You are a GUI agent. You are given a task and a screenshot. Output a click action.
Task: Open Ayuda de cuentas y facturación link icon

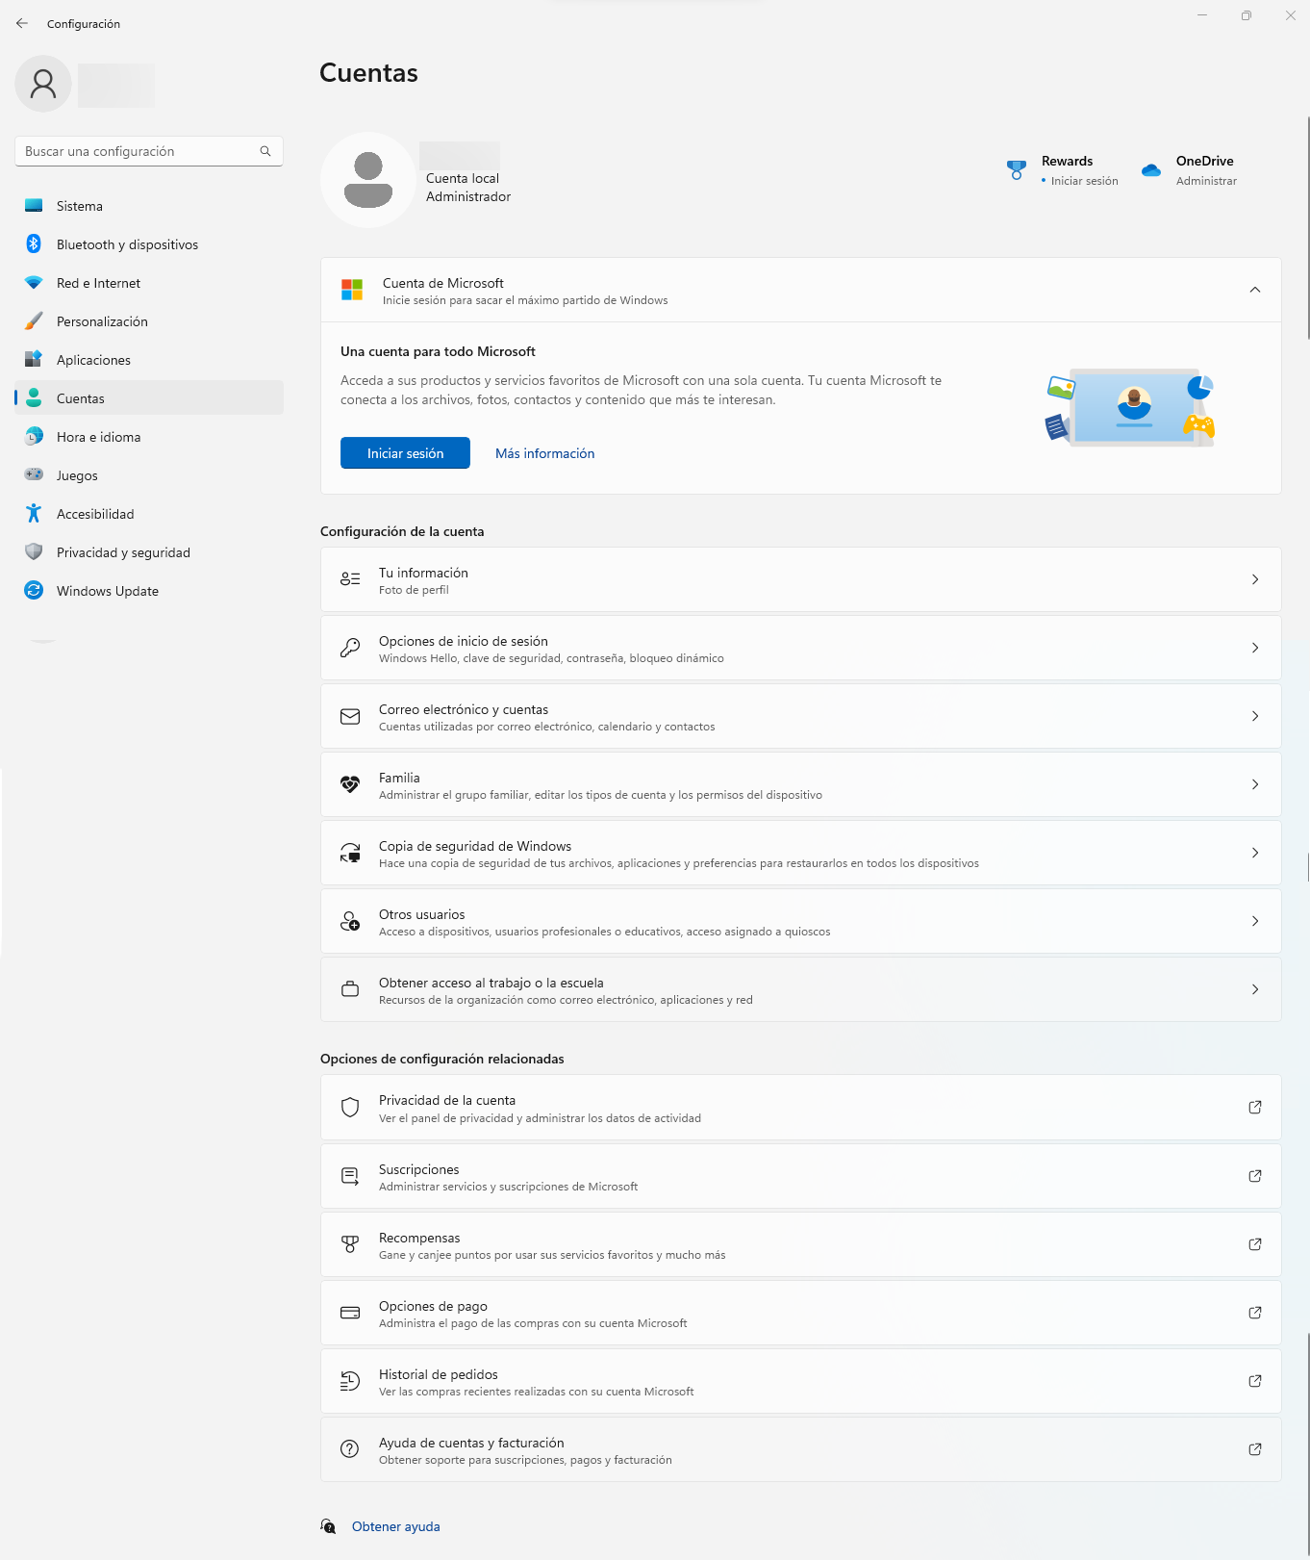point(1255,1449)
